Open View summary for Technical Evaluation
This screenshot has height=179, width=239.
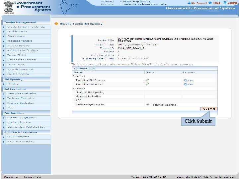190,84
